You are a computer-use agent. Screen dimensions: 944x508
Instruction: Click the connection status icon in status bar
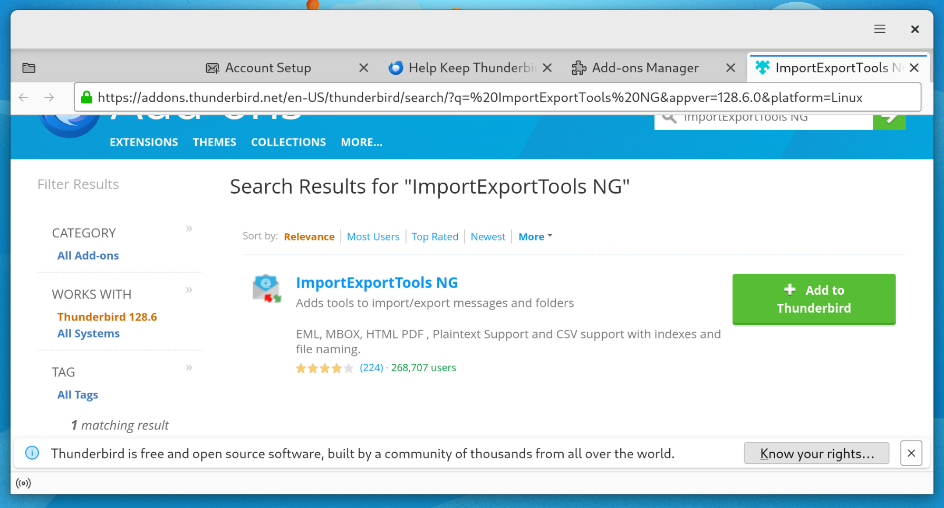(23, 483)
